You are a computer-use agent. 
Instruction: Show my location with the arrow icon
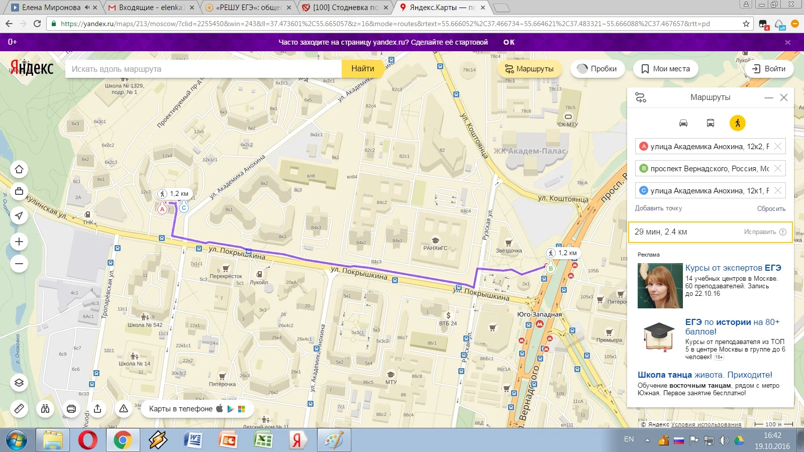click(x=19, y=215)
